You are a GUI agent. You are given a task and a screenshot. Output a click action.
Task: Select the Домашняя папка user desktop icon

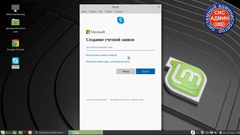15,26
